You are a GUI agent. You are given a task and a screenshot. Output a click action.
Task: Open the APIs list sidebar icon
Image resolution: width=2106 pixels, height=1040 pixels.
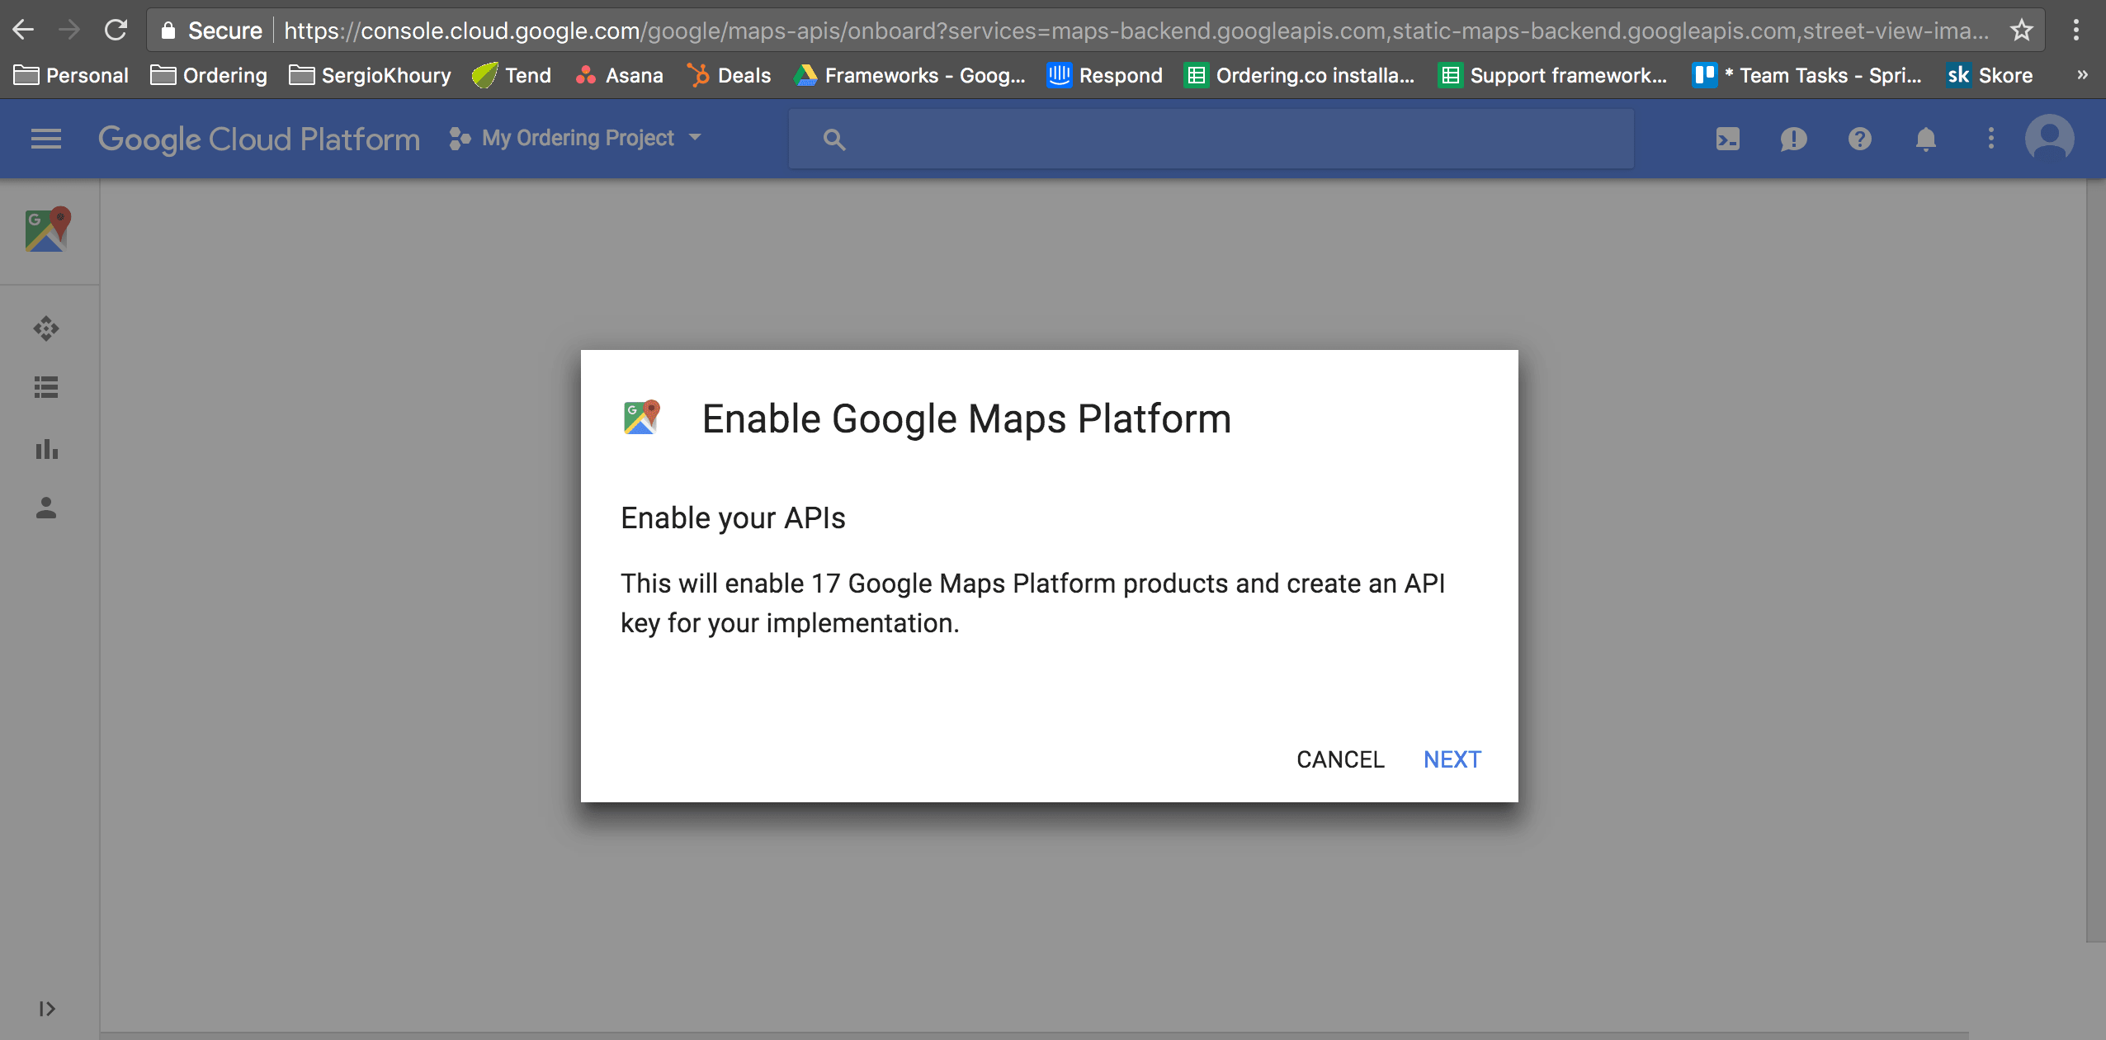[46, 387]
